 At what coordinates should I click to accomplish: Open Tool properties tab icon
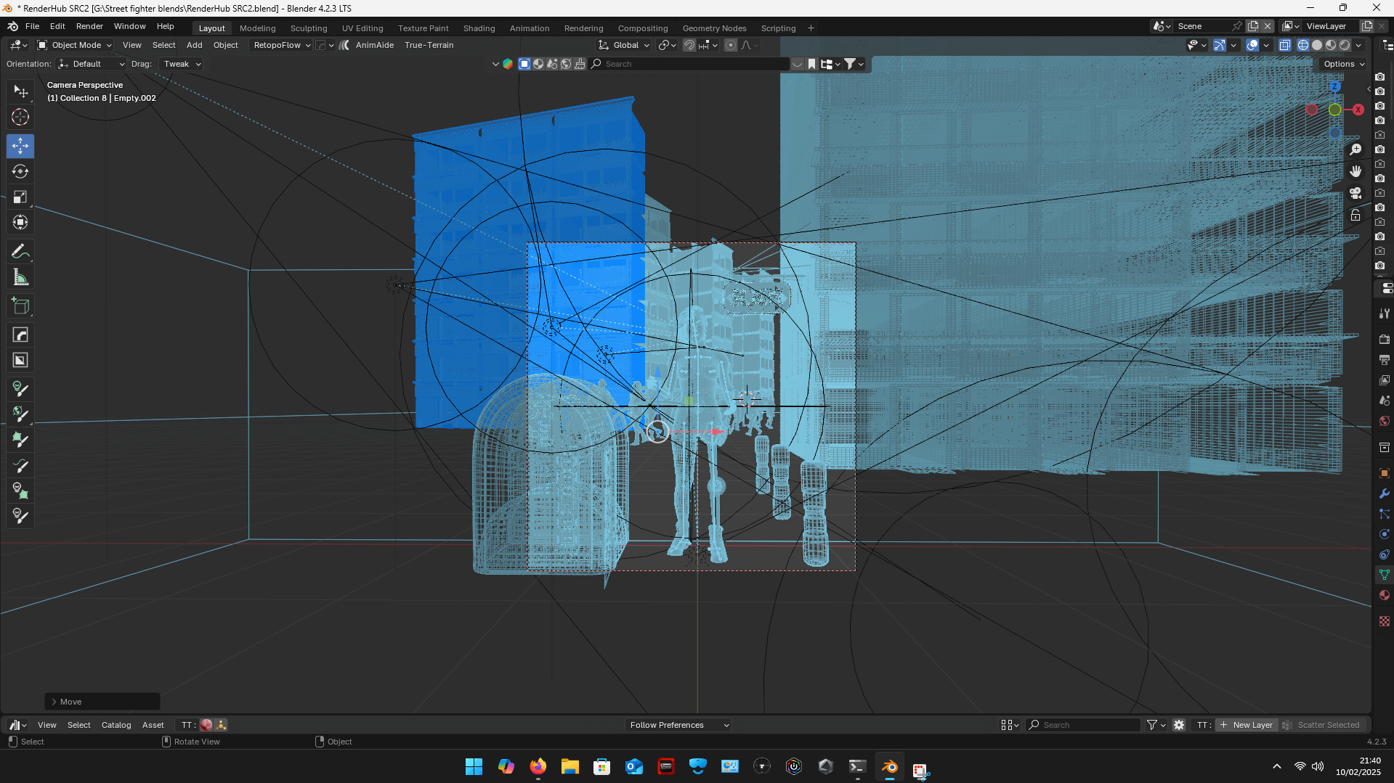click(1385, 313)
